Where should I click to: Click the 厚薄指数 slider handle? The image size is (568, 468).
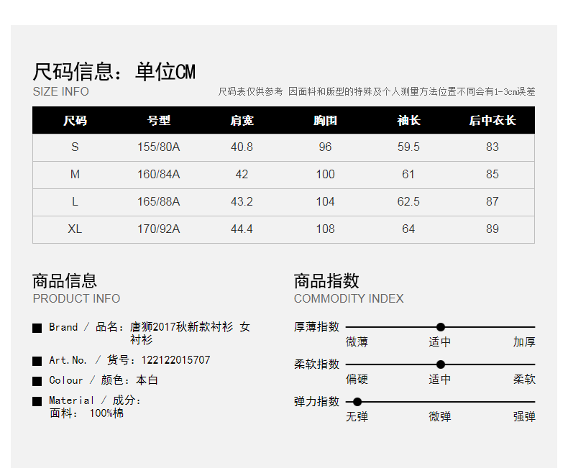click(x=441, y=327)
